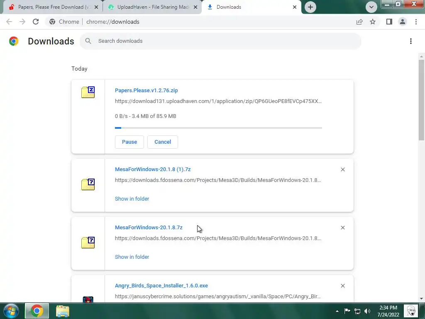
Task: Open the Downloads page more actions menu
Action: (411, 41)
